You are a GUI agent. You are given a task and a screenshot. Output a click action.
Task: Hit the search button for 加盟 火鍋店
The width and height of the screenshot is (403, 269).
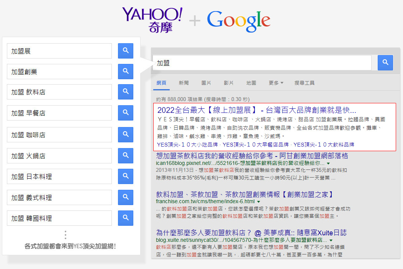(x=125, y=156)
